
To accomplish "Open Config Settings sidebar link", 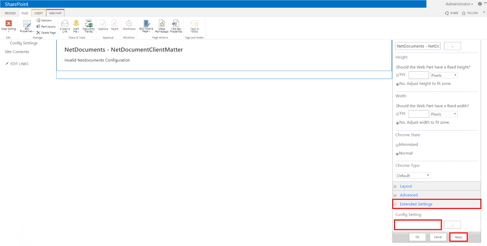I will click(24, 43).
